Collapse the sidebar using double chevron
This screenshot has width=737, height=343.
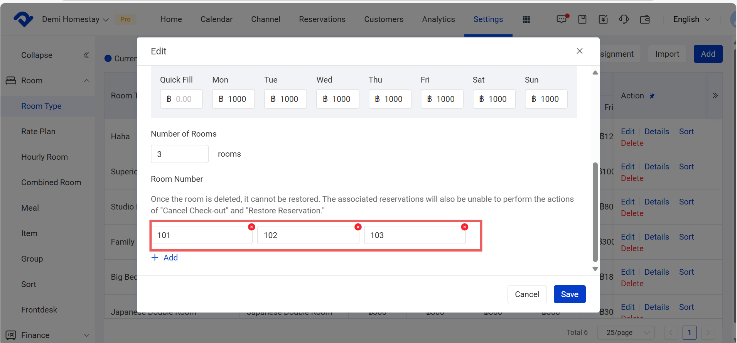(86, 55)
